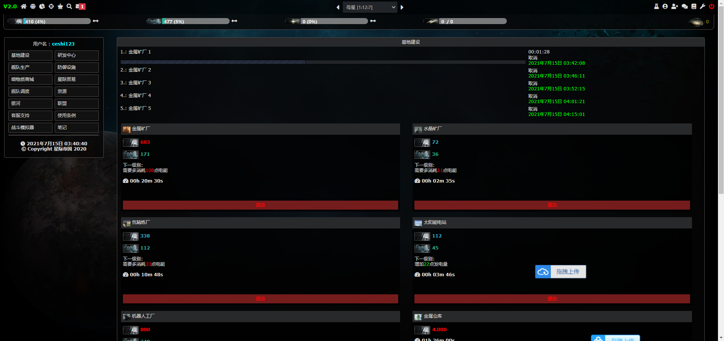Click the magnifier search icon
Image resolution: width=724 pixels, height=341 pixels.
point(69,6)
